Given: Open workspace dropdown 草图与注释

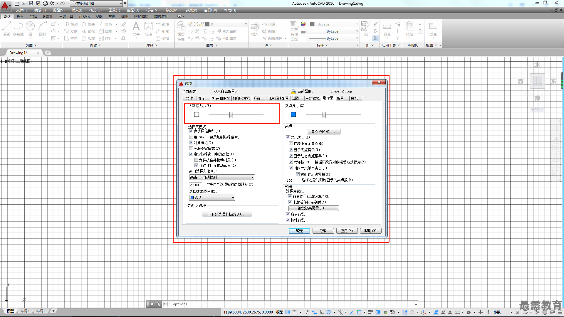Looking at the screenshot, I should (x=97, y=4).
